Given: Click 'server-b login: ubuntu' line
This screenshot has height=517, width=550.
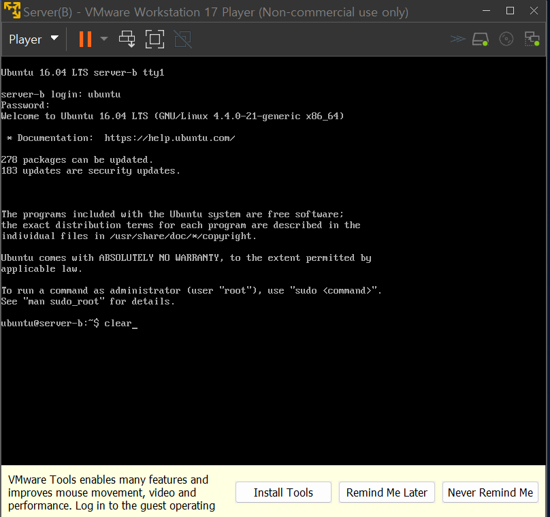Looking at the screenshot, I should click(61, 95).
